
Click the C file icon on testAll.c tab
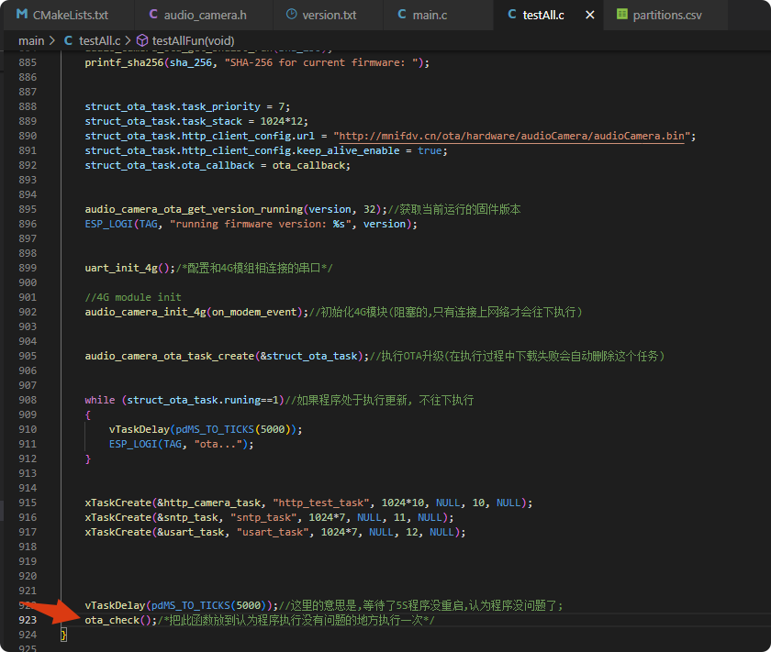click(x=512, y=15)
